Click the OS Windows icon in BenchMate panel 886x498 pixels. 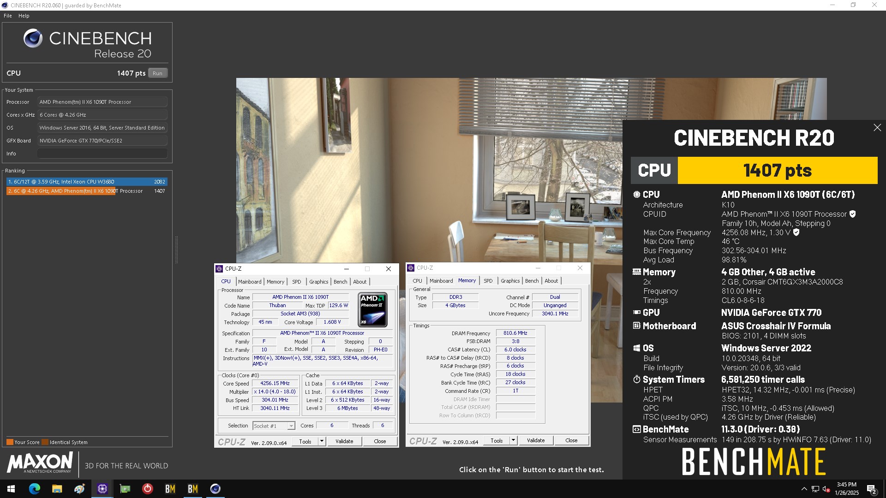click(x=637, y=348)
